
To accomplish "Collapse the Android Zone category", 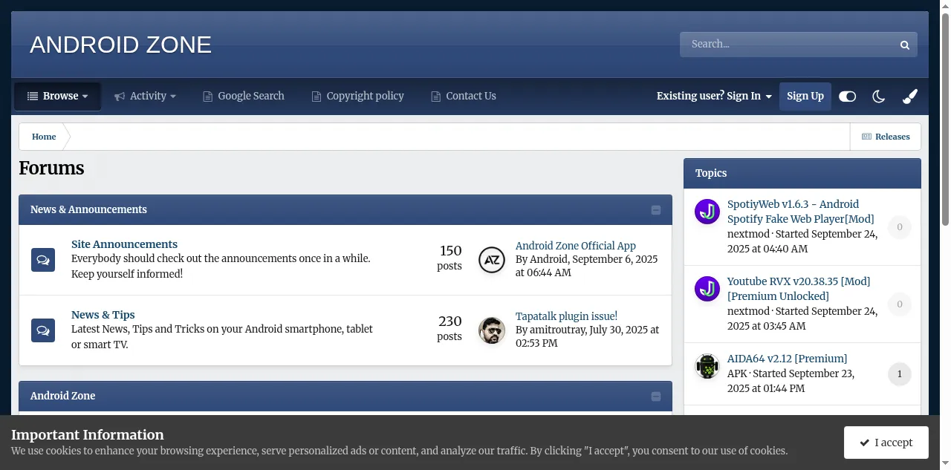I will tap(656, 396).
